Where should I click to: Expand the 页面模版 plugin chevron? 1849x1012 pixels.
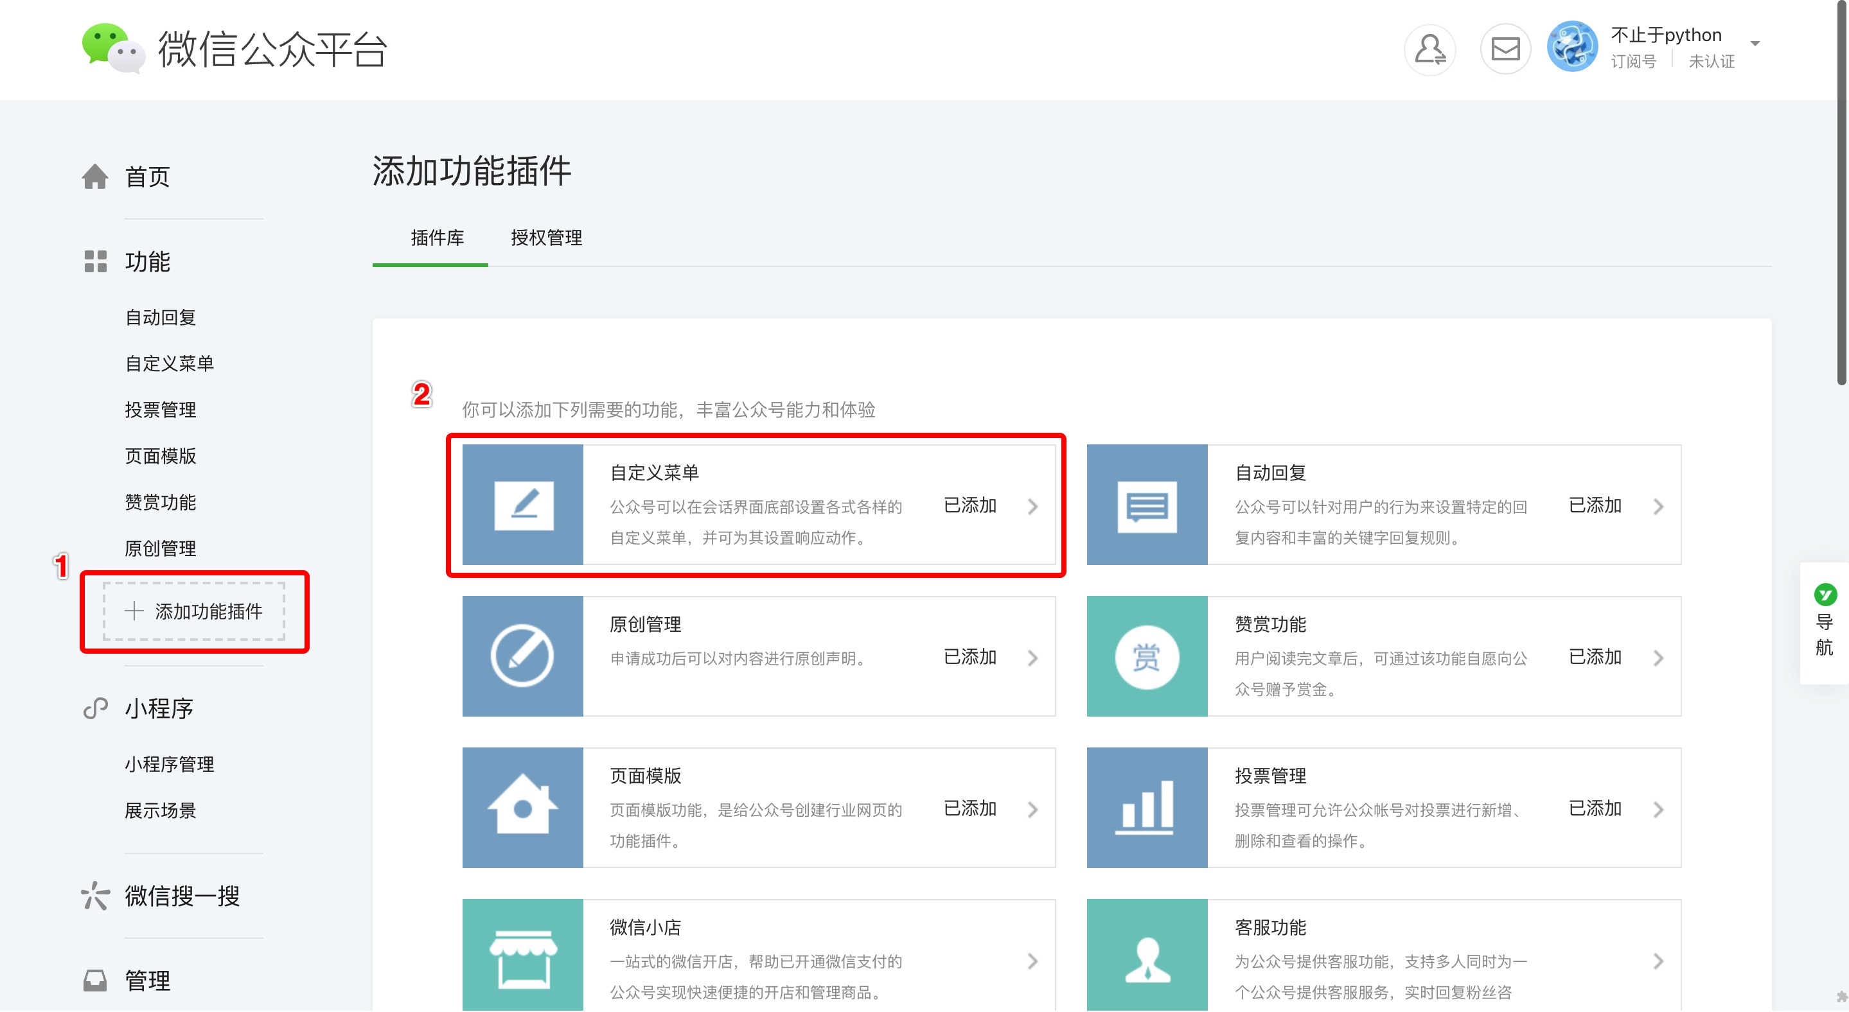click(x=1032, y=810)
